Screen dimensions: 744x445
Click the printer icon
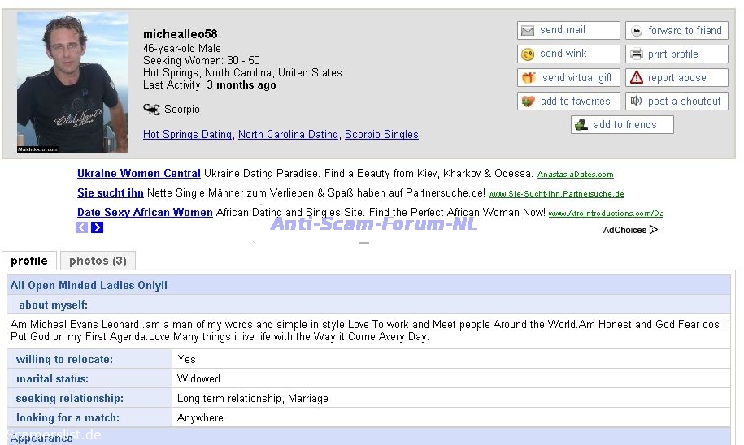[636, 54]
